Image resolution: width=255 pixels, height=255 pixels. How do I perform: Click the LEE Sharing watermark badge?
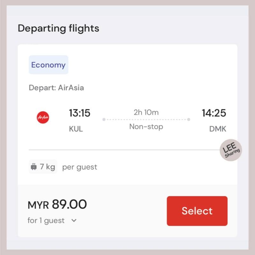[230, 150]
